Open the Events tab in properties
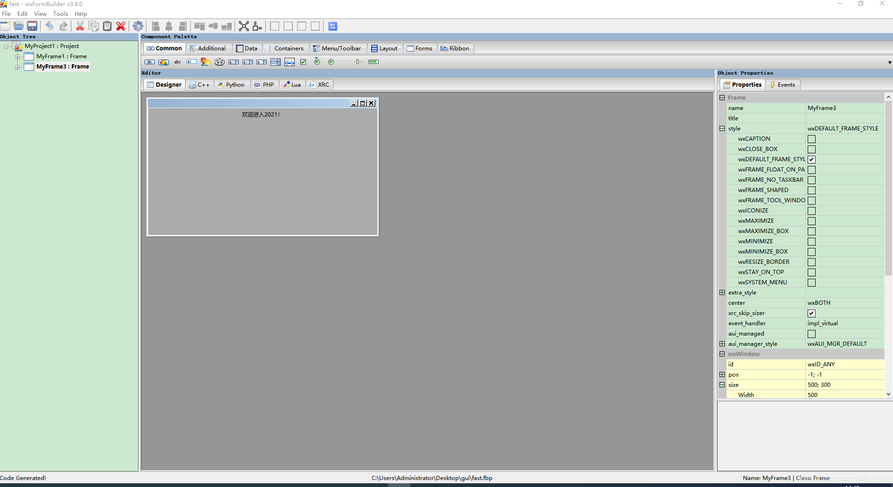Screen dimensions: 893x487 (782, 85)
